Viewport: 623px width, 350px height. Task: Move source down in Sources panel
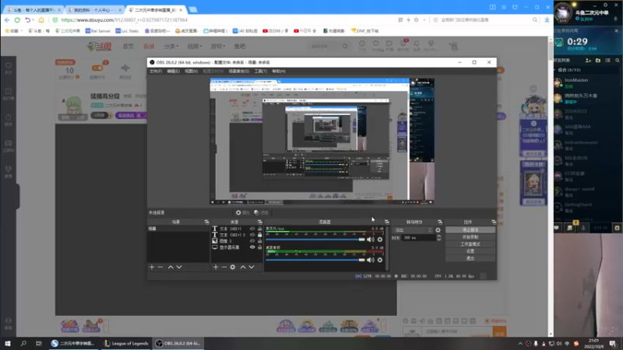pyautogui.click(x=252, y=267)
